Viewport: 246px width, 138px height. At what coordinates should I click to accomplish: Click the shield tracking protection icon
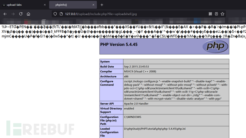point(55,14)
